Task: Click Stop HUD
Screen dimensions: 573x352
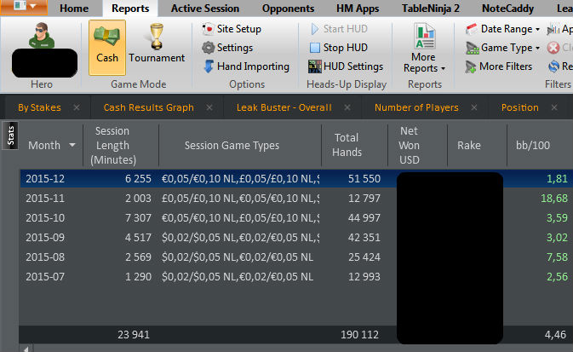Action: [x=338, y=47]
